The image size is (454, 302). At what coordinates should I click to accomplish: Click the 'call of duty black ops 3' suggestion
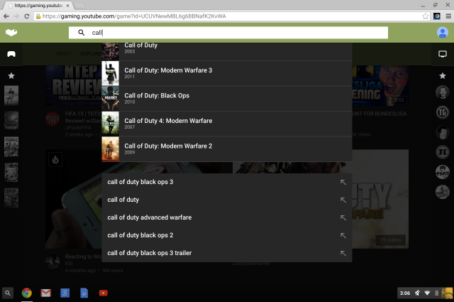tap(140, 182)
